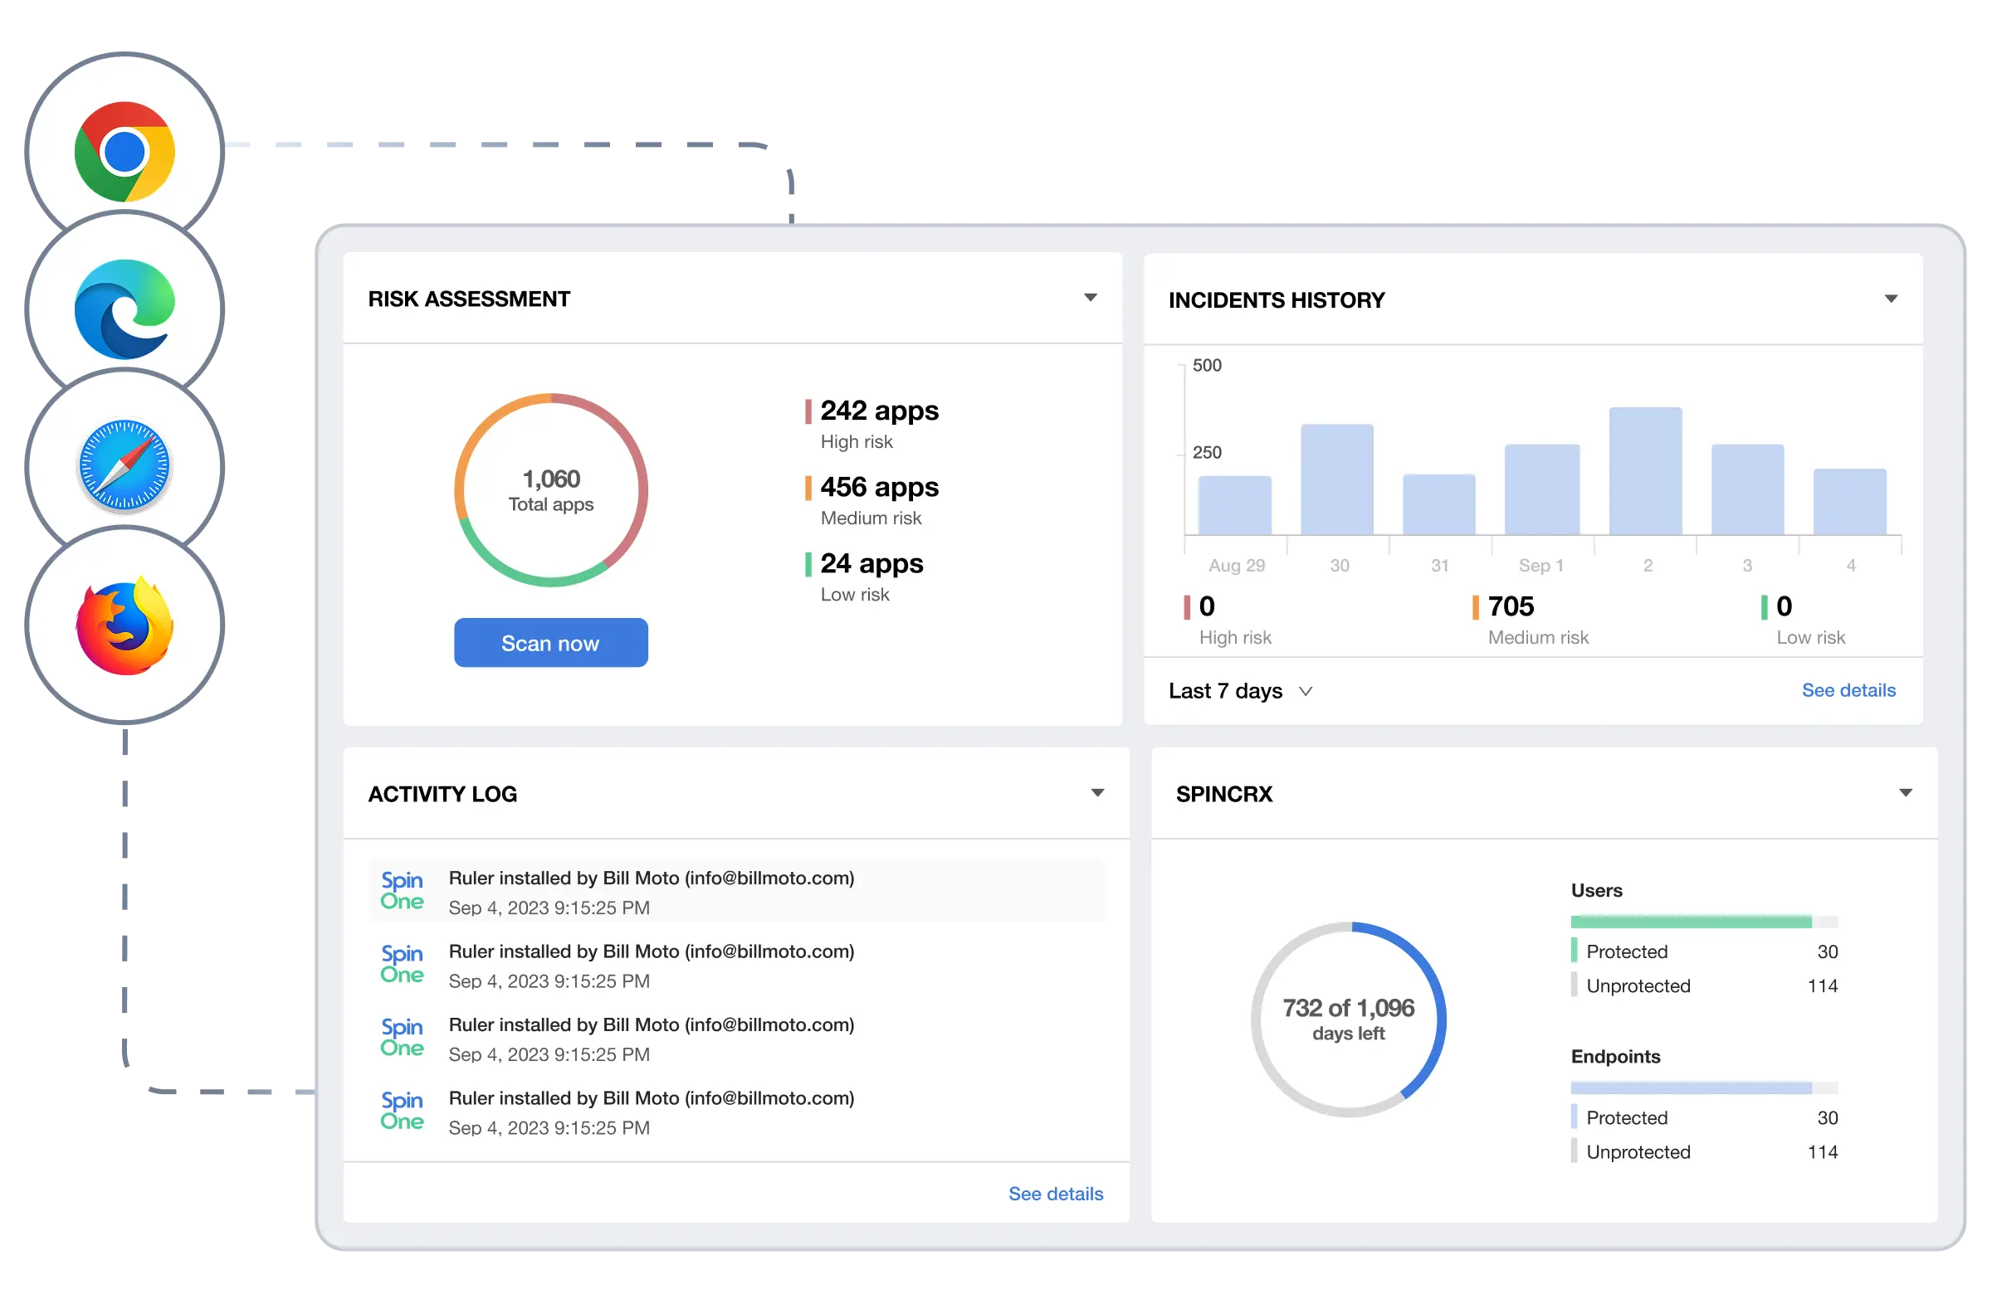Click the SpinOne logo in third activity entry
This screenshot has width=1992, height=1304.
402,1038
